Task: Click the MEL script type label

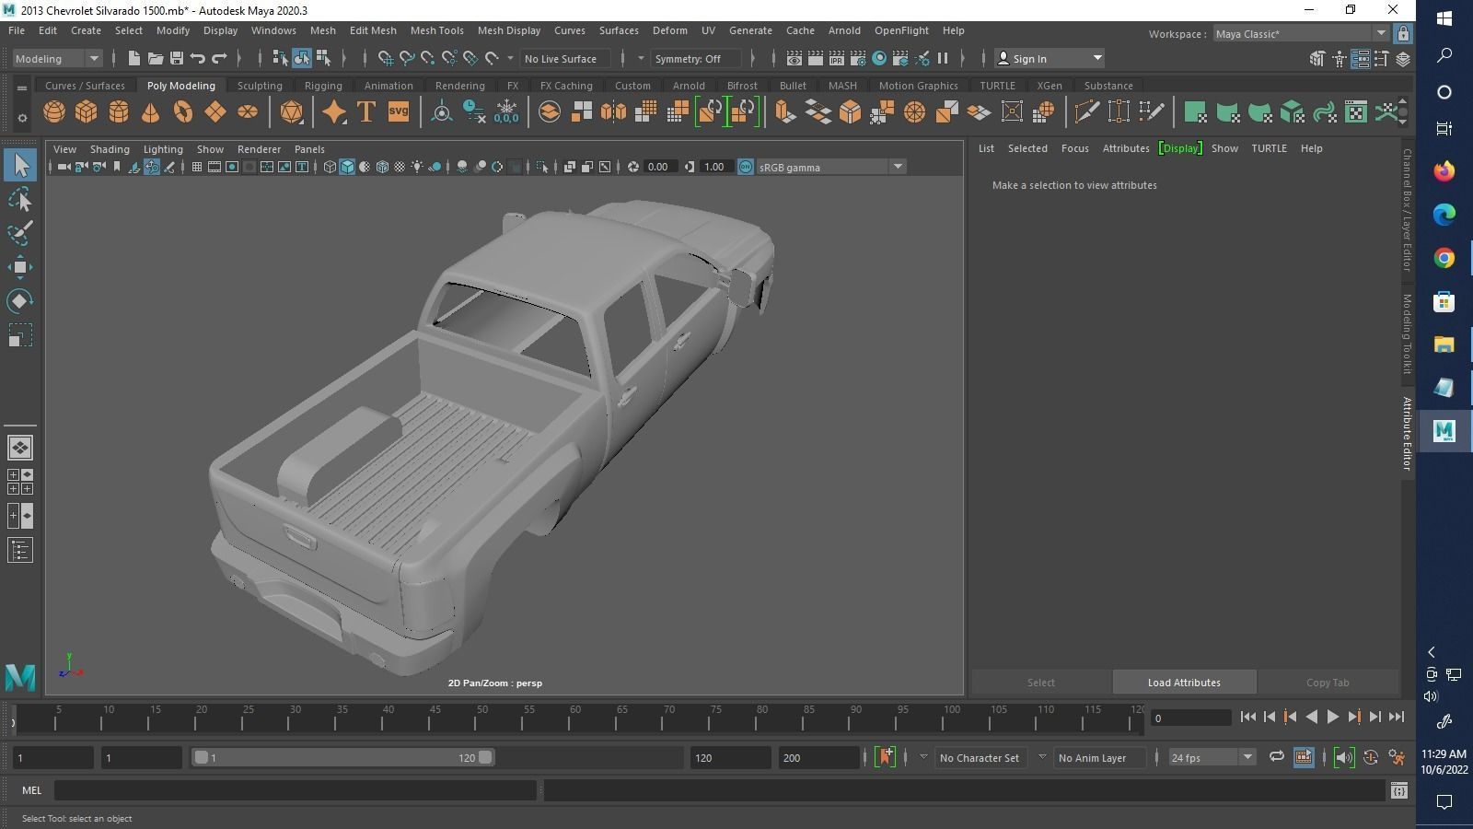Action: 32,790
